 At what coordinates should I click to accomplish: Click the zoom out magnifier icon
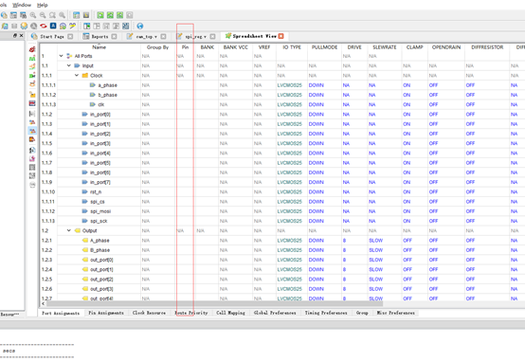pos(43,15)
